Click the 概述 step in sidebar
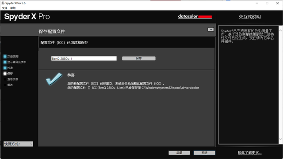The width and height of the screenshot is (283, 159). 10,85
